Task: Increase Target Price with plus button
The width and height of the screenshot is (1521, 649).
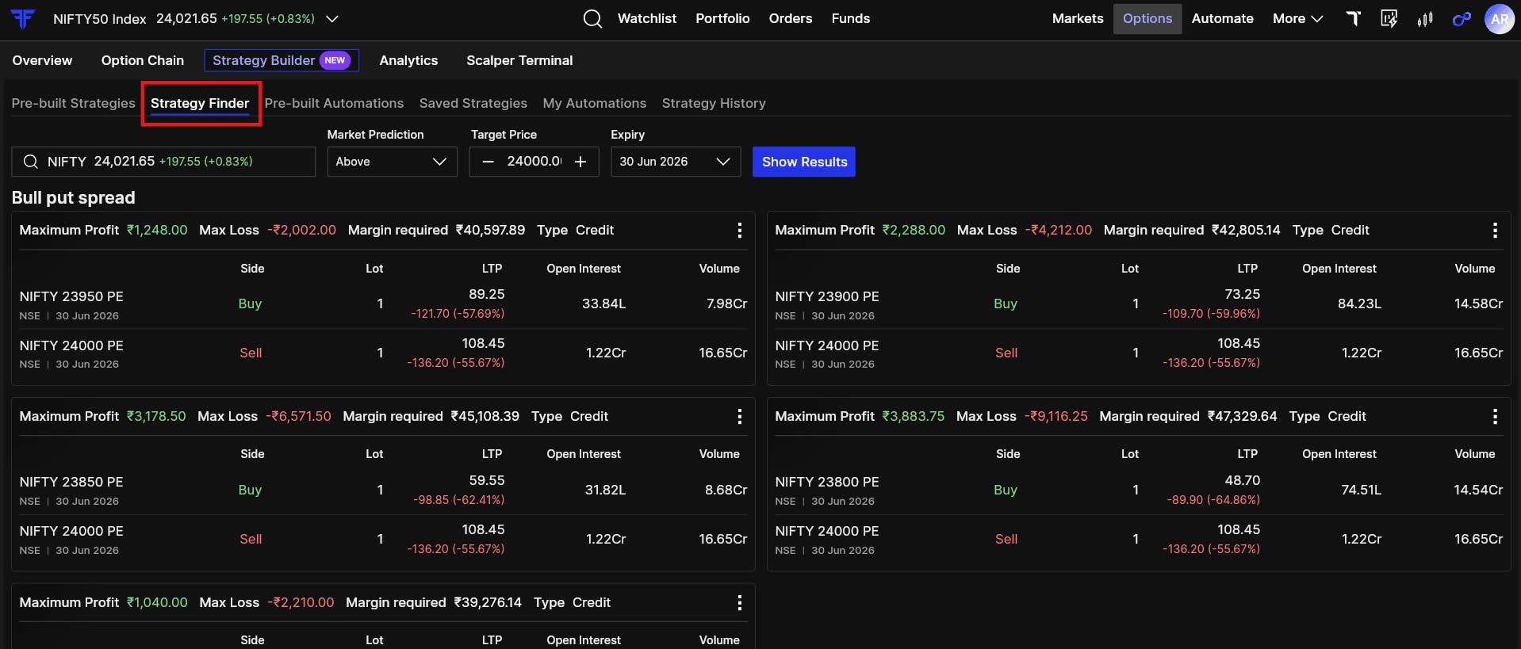Action: [580, 162]
